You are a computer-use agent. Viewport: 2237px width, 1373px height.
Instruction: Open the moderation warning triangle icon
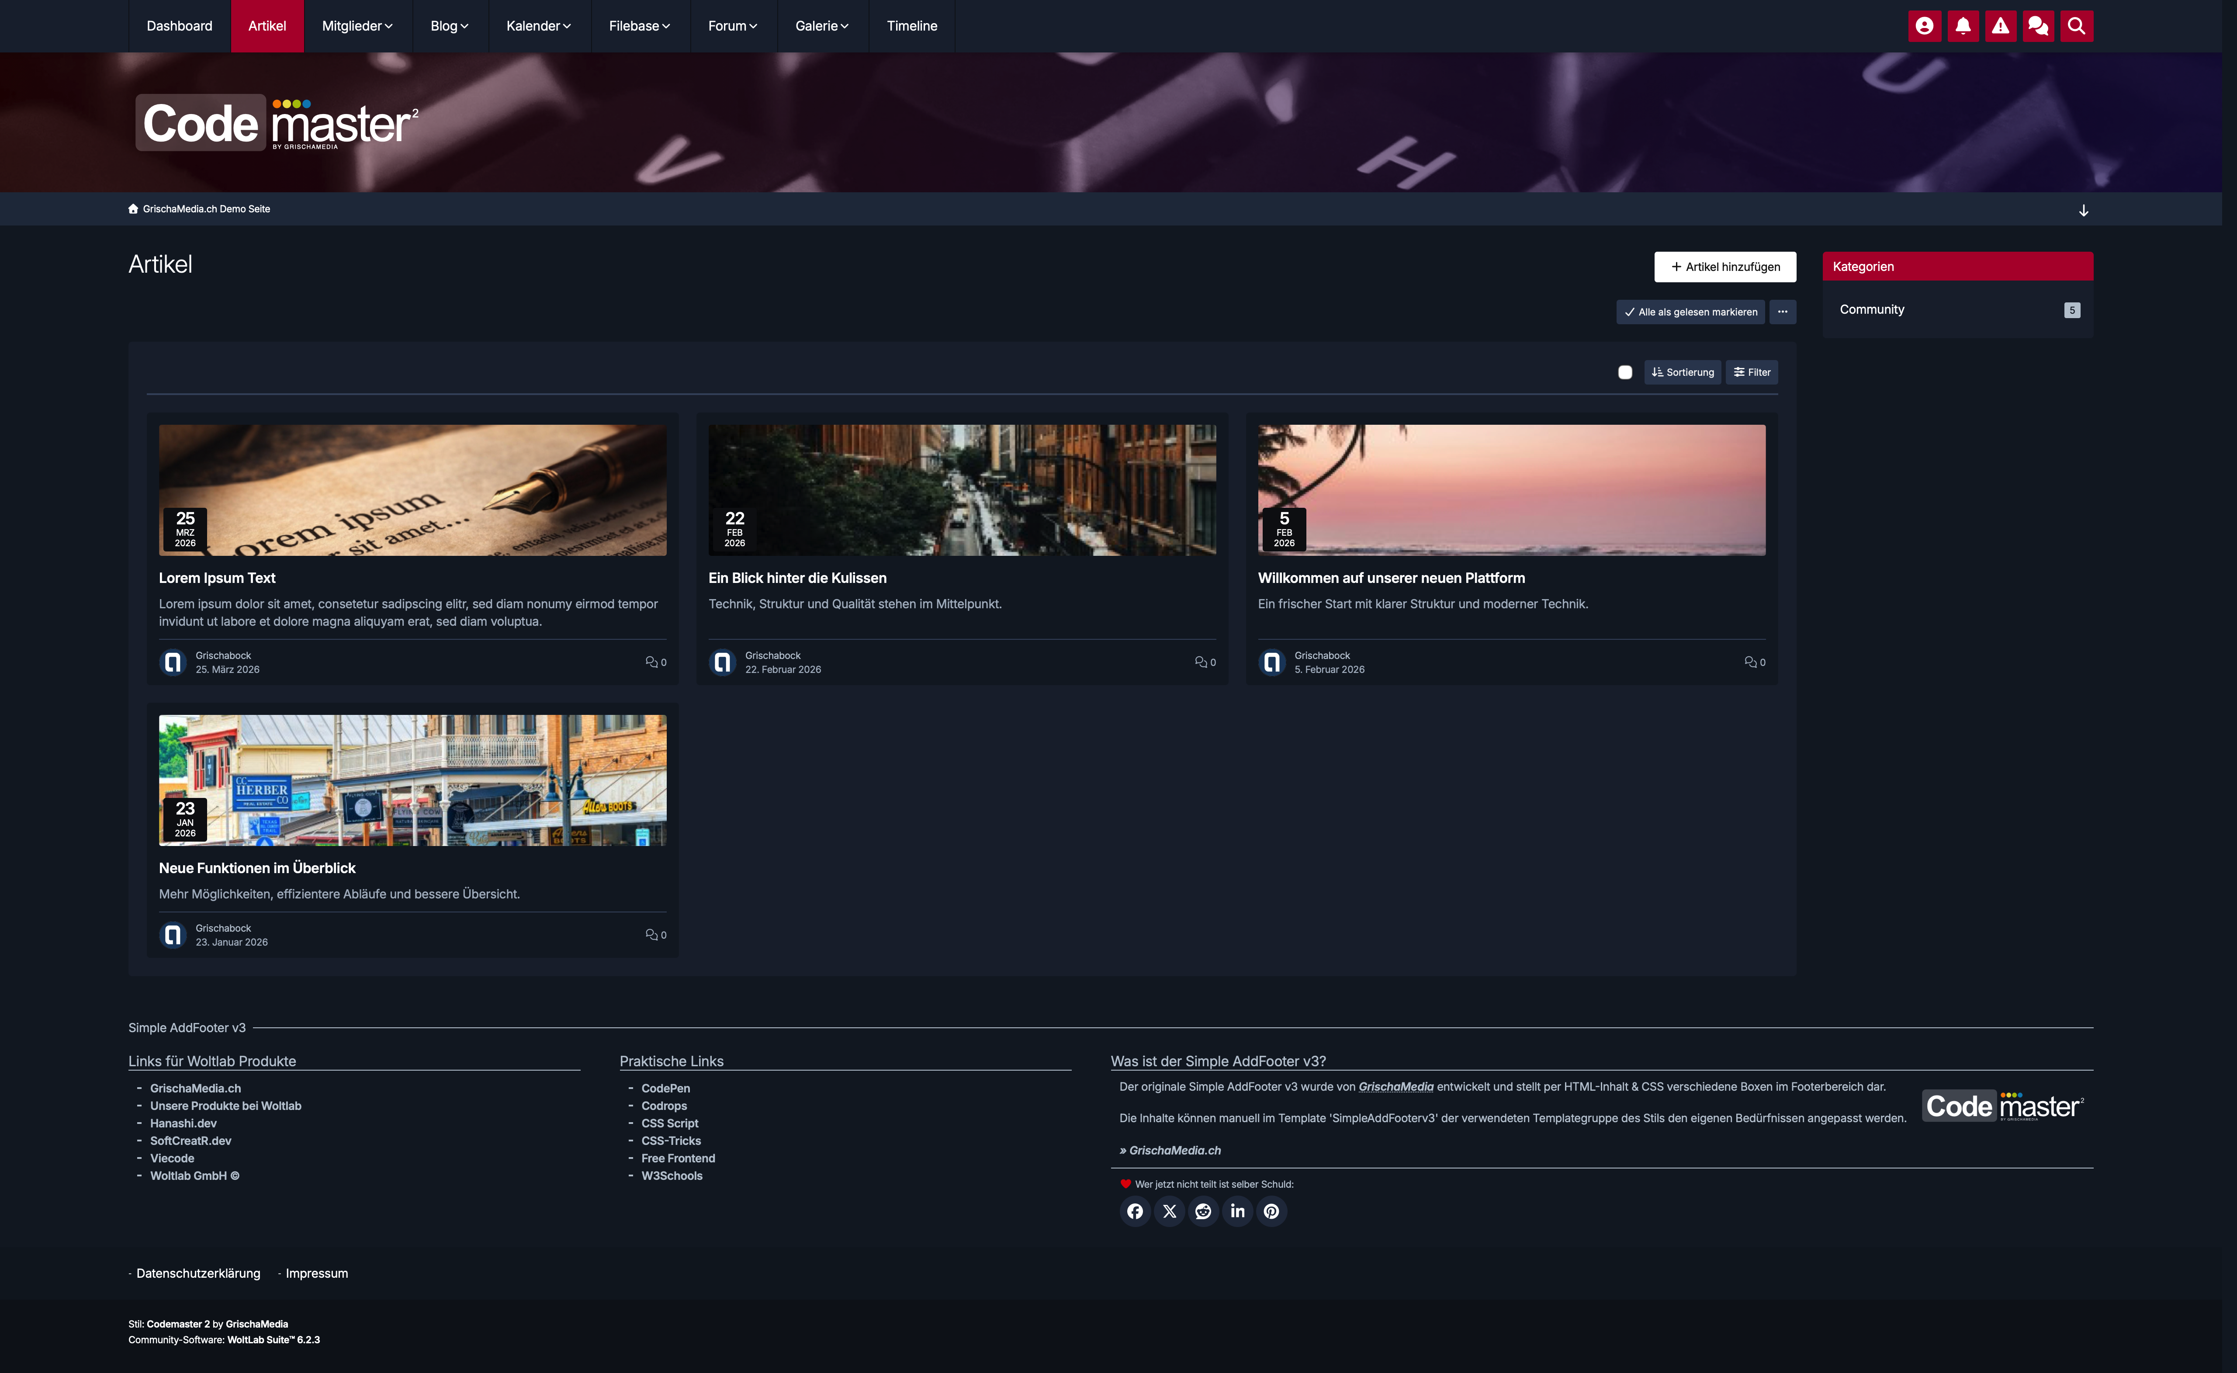(2001, 26)
